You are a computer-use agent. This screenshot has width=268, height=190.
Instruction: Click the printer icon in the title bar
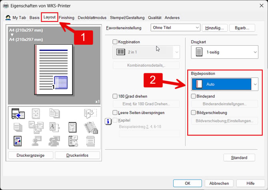tap(6, 6)
